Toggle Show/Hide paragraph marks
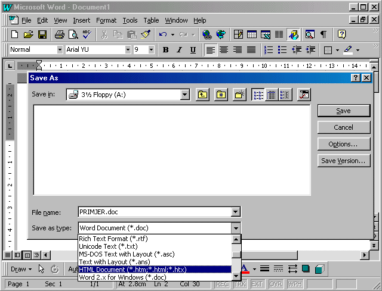382x291 pixels. pos(324,35)
